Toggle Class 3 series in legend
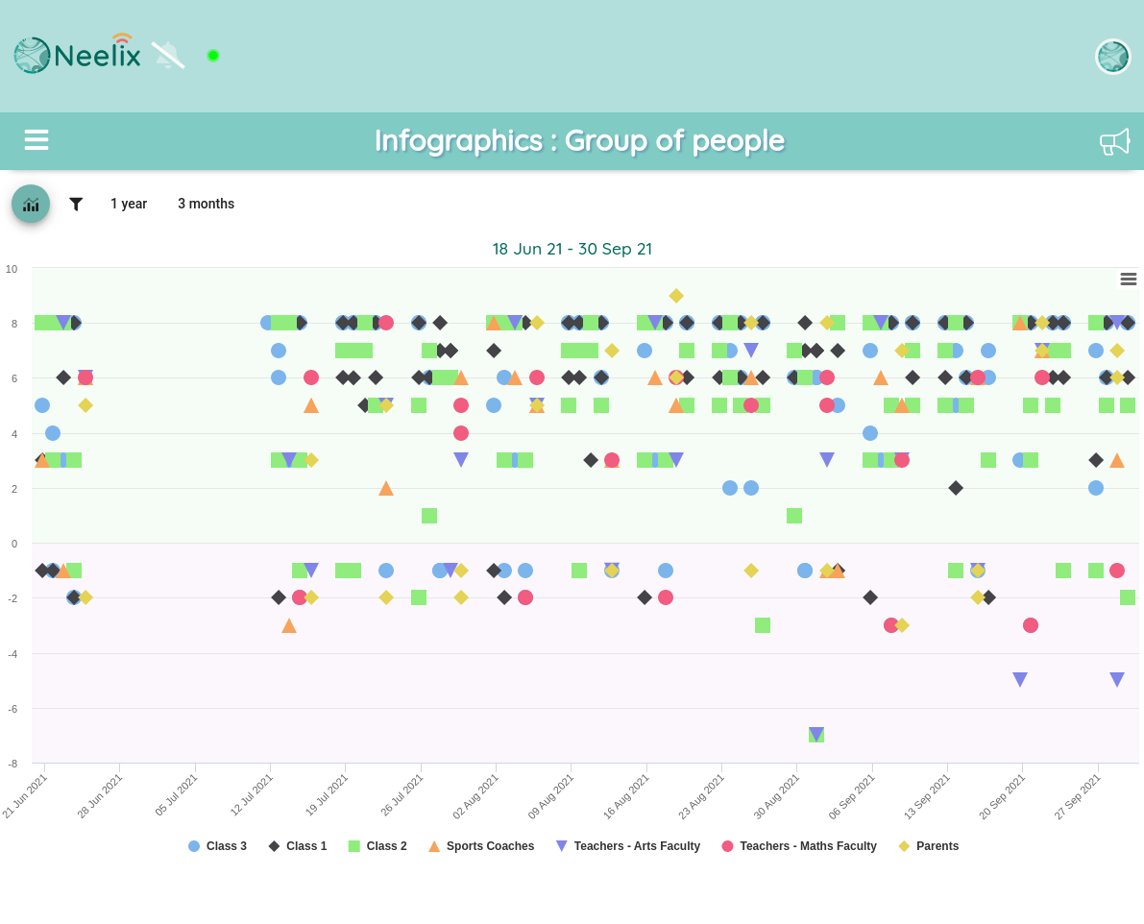Viewport: 1144px width, 924px height. pyautogui.click(x=217, y=846)
